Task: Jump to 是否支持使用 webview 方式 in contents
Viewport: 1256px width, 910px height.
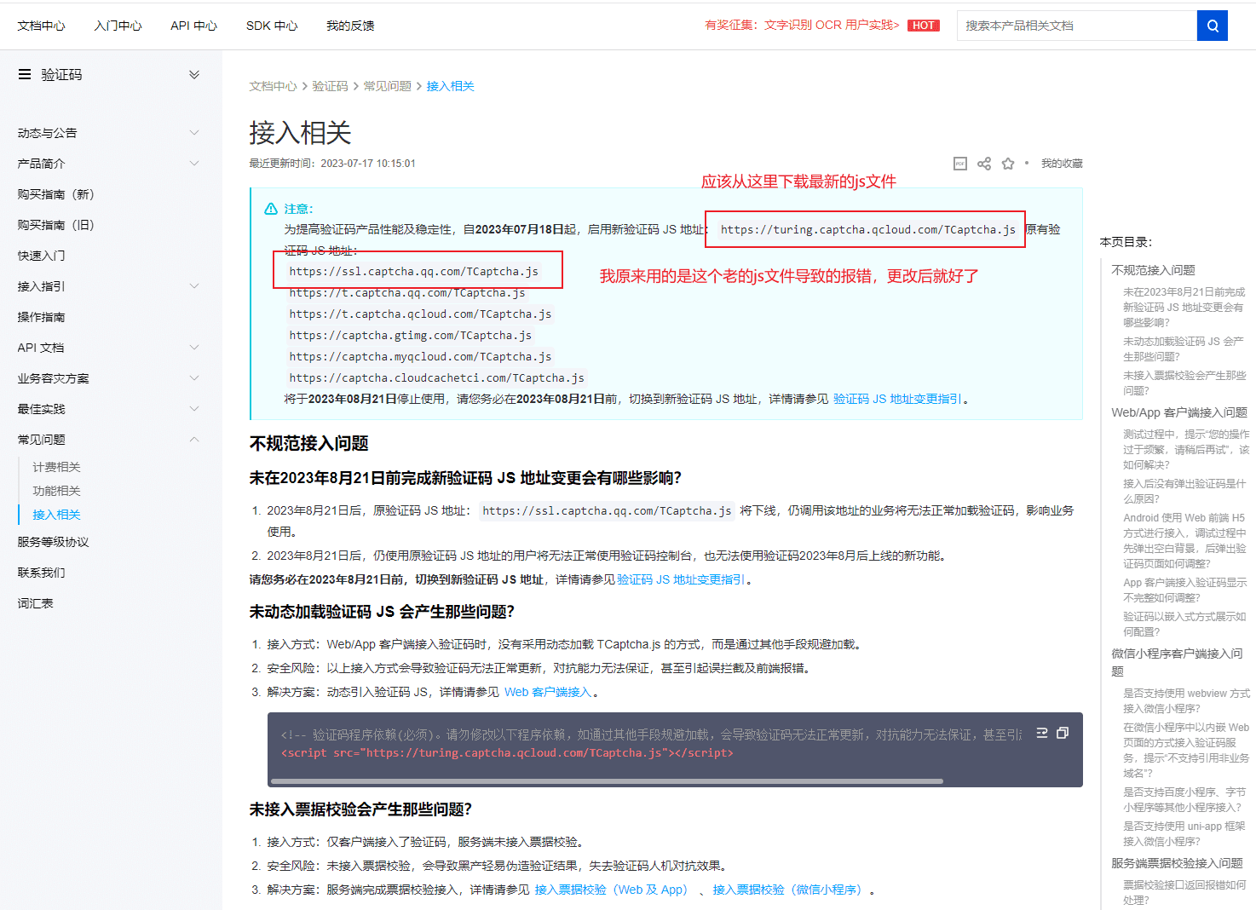Action: [1186, 700]
